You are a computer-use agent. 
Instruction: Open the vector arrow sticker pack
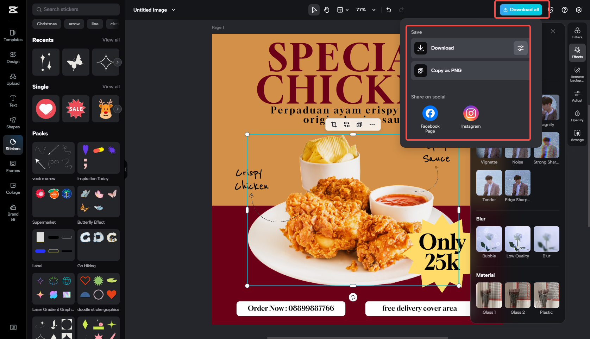tap(54, 158)
